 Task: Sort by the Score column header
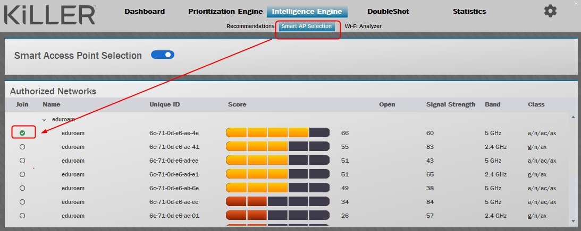tap(237, 104)
